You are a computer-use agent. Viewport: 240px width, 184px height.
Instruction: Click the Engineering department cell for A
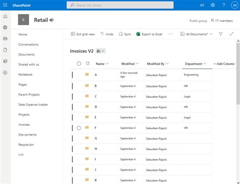click(x=197, y=75)
